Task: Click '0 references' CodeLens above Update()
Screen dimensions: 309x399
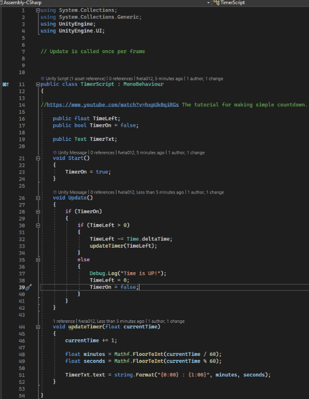Action: [x=102, y=192]
